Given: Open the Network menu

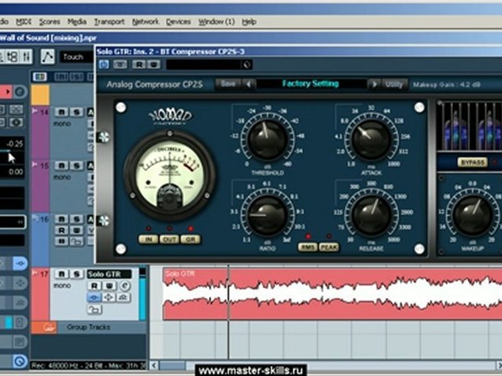Looking at the screenshot, I should [x=146, y=22].
